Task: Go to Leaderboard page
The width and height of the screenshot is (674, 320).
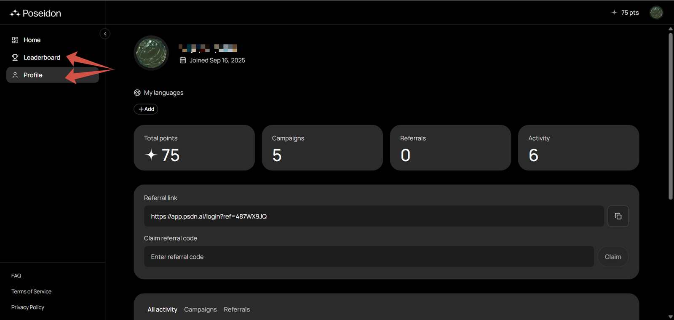Action: coord(41,58)
